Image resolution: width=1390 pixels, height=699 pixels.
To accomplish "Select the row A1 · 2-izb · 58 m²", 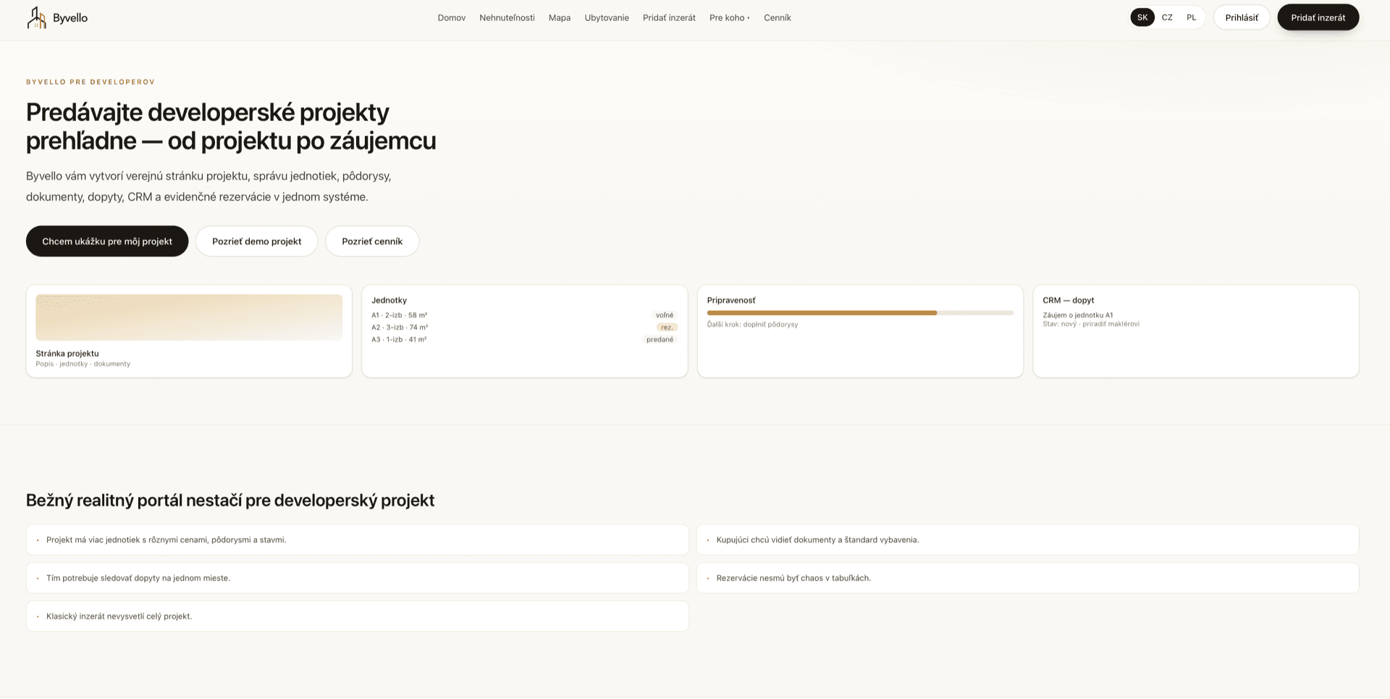I will (399, 315).
